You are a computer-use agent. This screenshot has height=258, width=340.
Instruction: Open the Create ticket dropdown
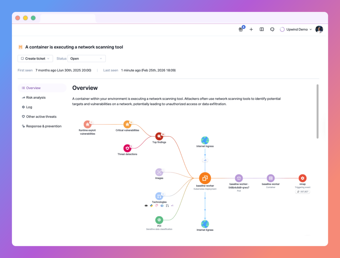[35, 59]
